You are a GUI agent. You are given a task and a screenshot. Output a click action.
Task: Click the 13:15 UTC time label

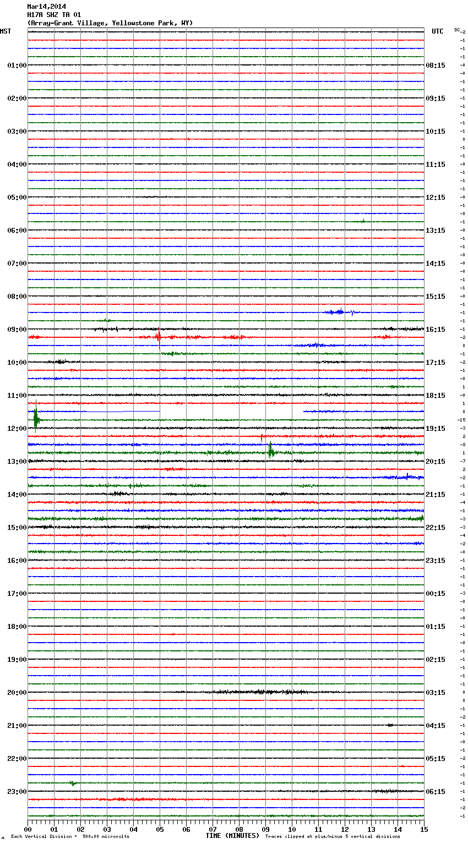tap(436, 231)
